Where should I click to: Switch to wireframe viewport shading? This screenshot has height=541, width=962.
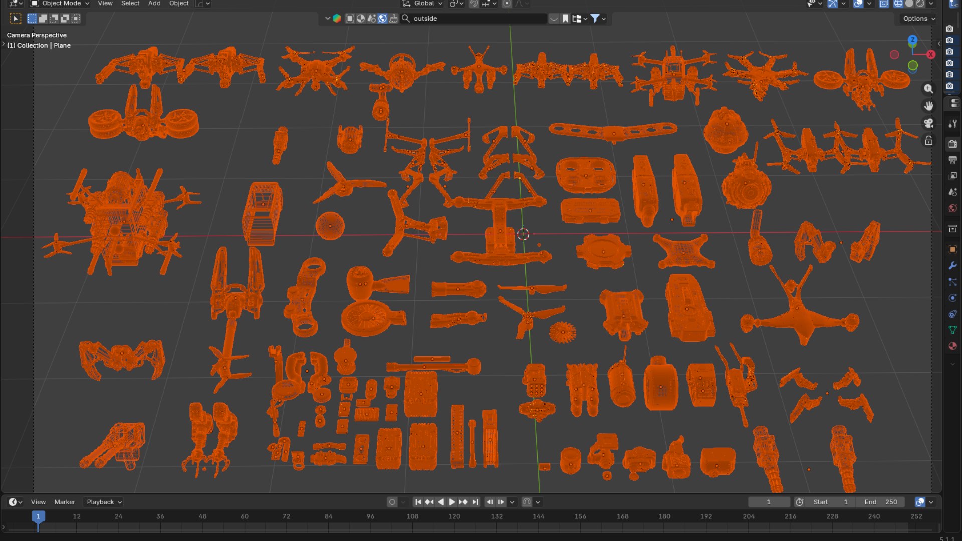tap(898, 4)
